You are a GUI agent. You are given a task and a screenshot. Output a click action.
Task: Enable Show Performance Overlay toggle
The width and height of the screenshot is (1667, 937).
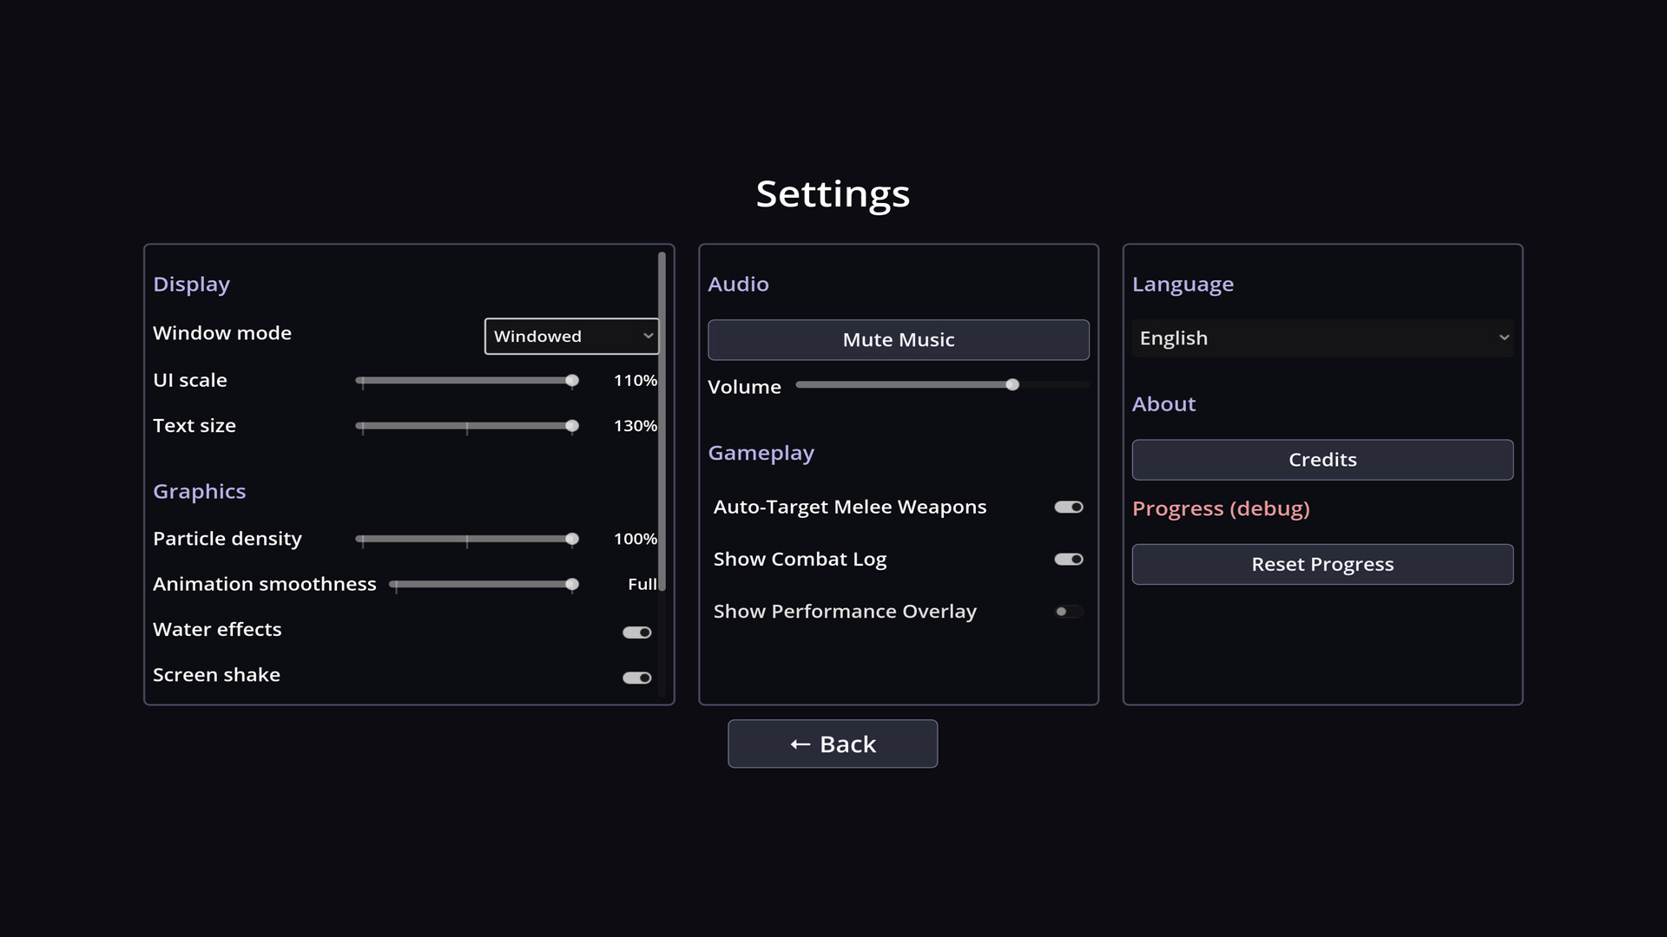click(x=1069, y=612)
